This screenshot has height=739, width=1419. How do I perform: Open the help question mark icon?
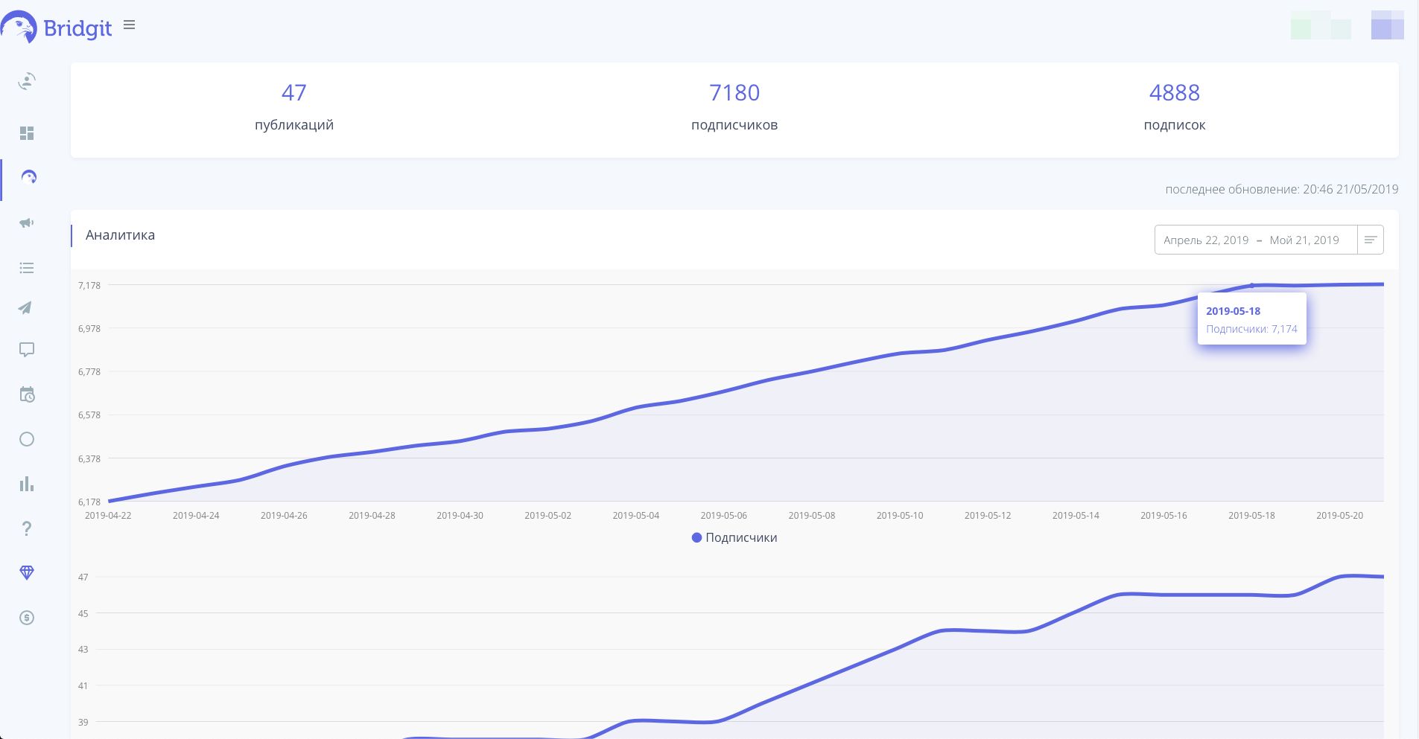click(27, 528)
